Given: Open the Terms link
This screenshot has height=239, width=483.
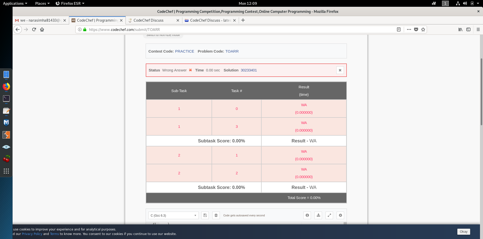Looking at the screenshot, I should coord(54,234).
